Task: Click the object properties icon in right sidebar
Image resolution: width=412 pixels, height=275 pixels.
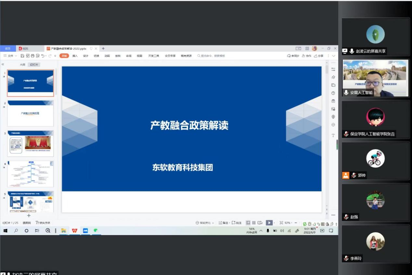Action: tap(333, 69)
